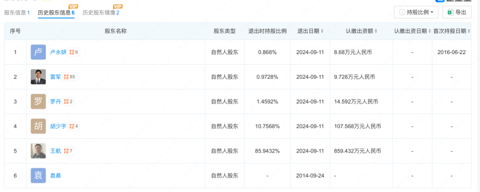Click the 导出 export button
This screenshot has height=192, width=480.
pos(457,12)
